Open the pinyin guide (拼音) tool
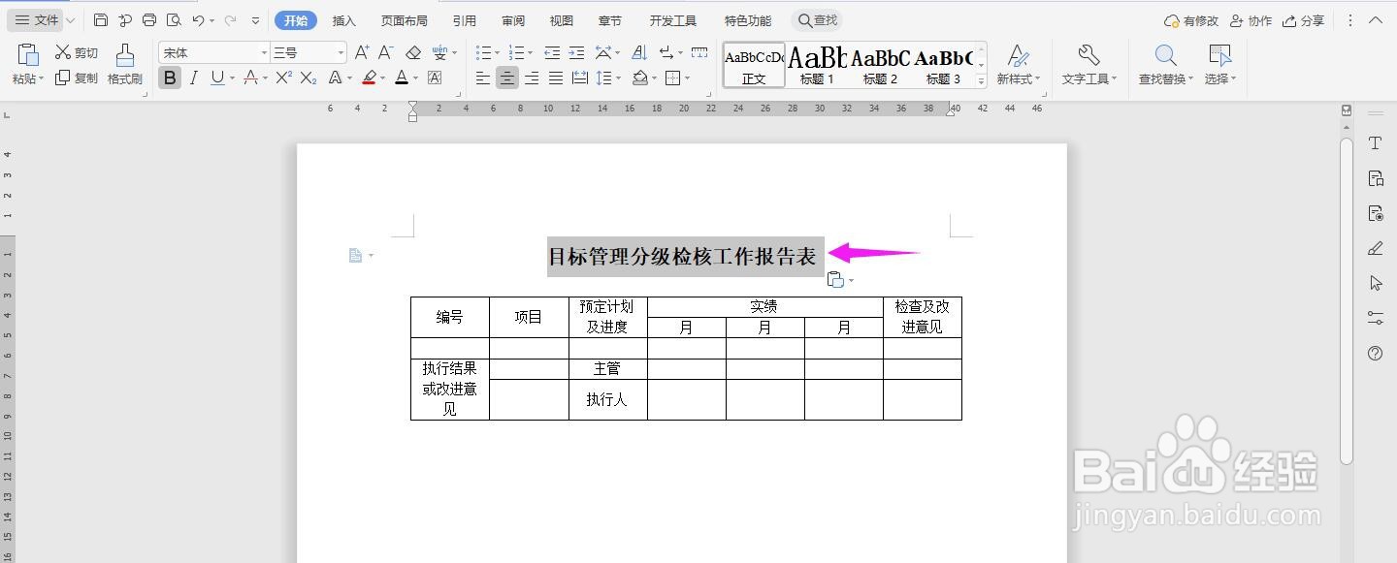1397x563 pixels. tap(439, 52)
